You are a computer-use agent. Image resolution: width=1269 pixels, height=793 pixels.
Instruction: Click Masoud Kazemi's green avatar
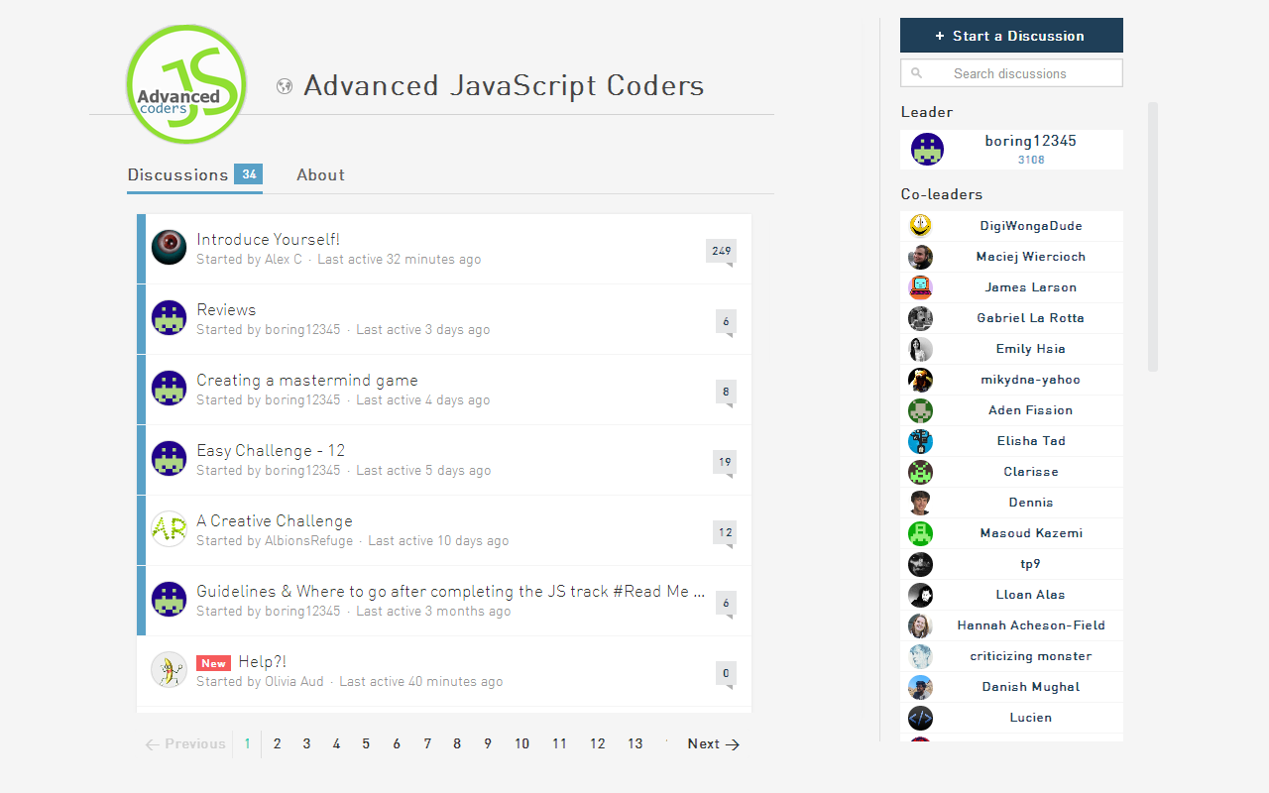click(x=920, y=533)
